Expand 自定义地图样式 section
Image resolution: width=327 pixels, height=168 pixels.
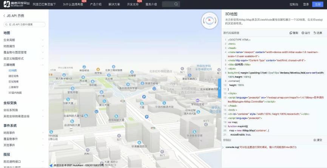pyautogui.click(x=23, y=59)
